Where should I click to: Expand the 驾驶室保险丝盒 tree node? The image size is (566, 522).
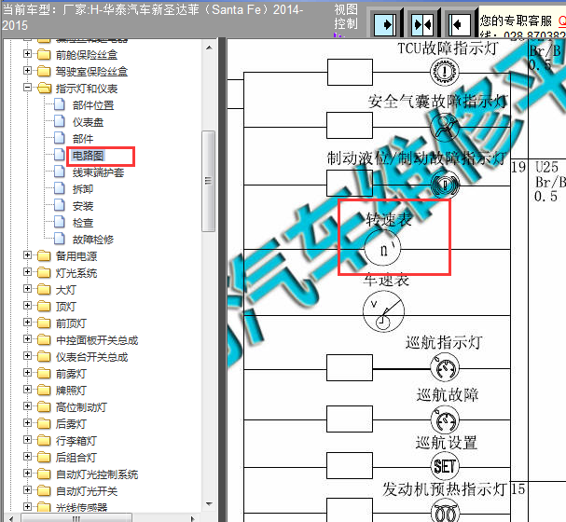tap(27, 70)
